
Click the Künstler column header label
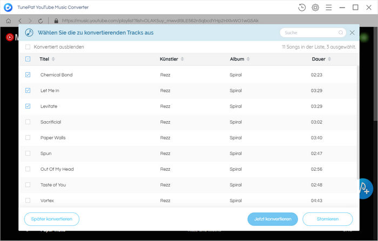pos(169,59)
